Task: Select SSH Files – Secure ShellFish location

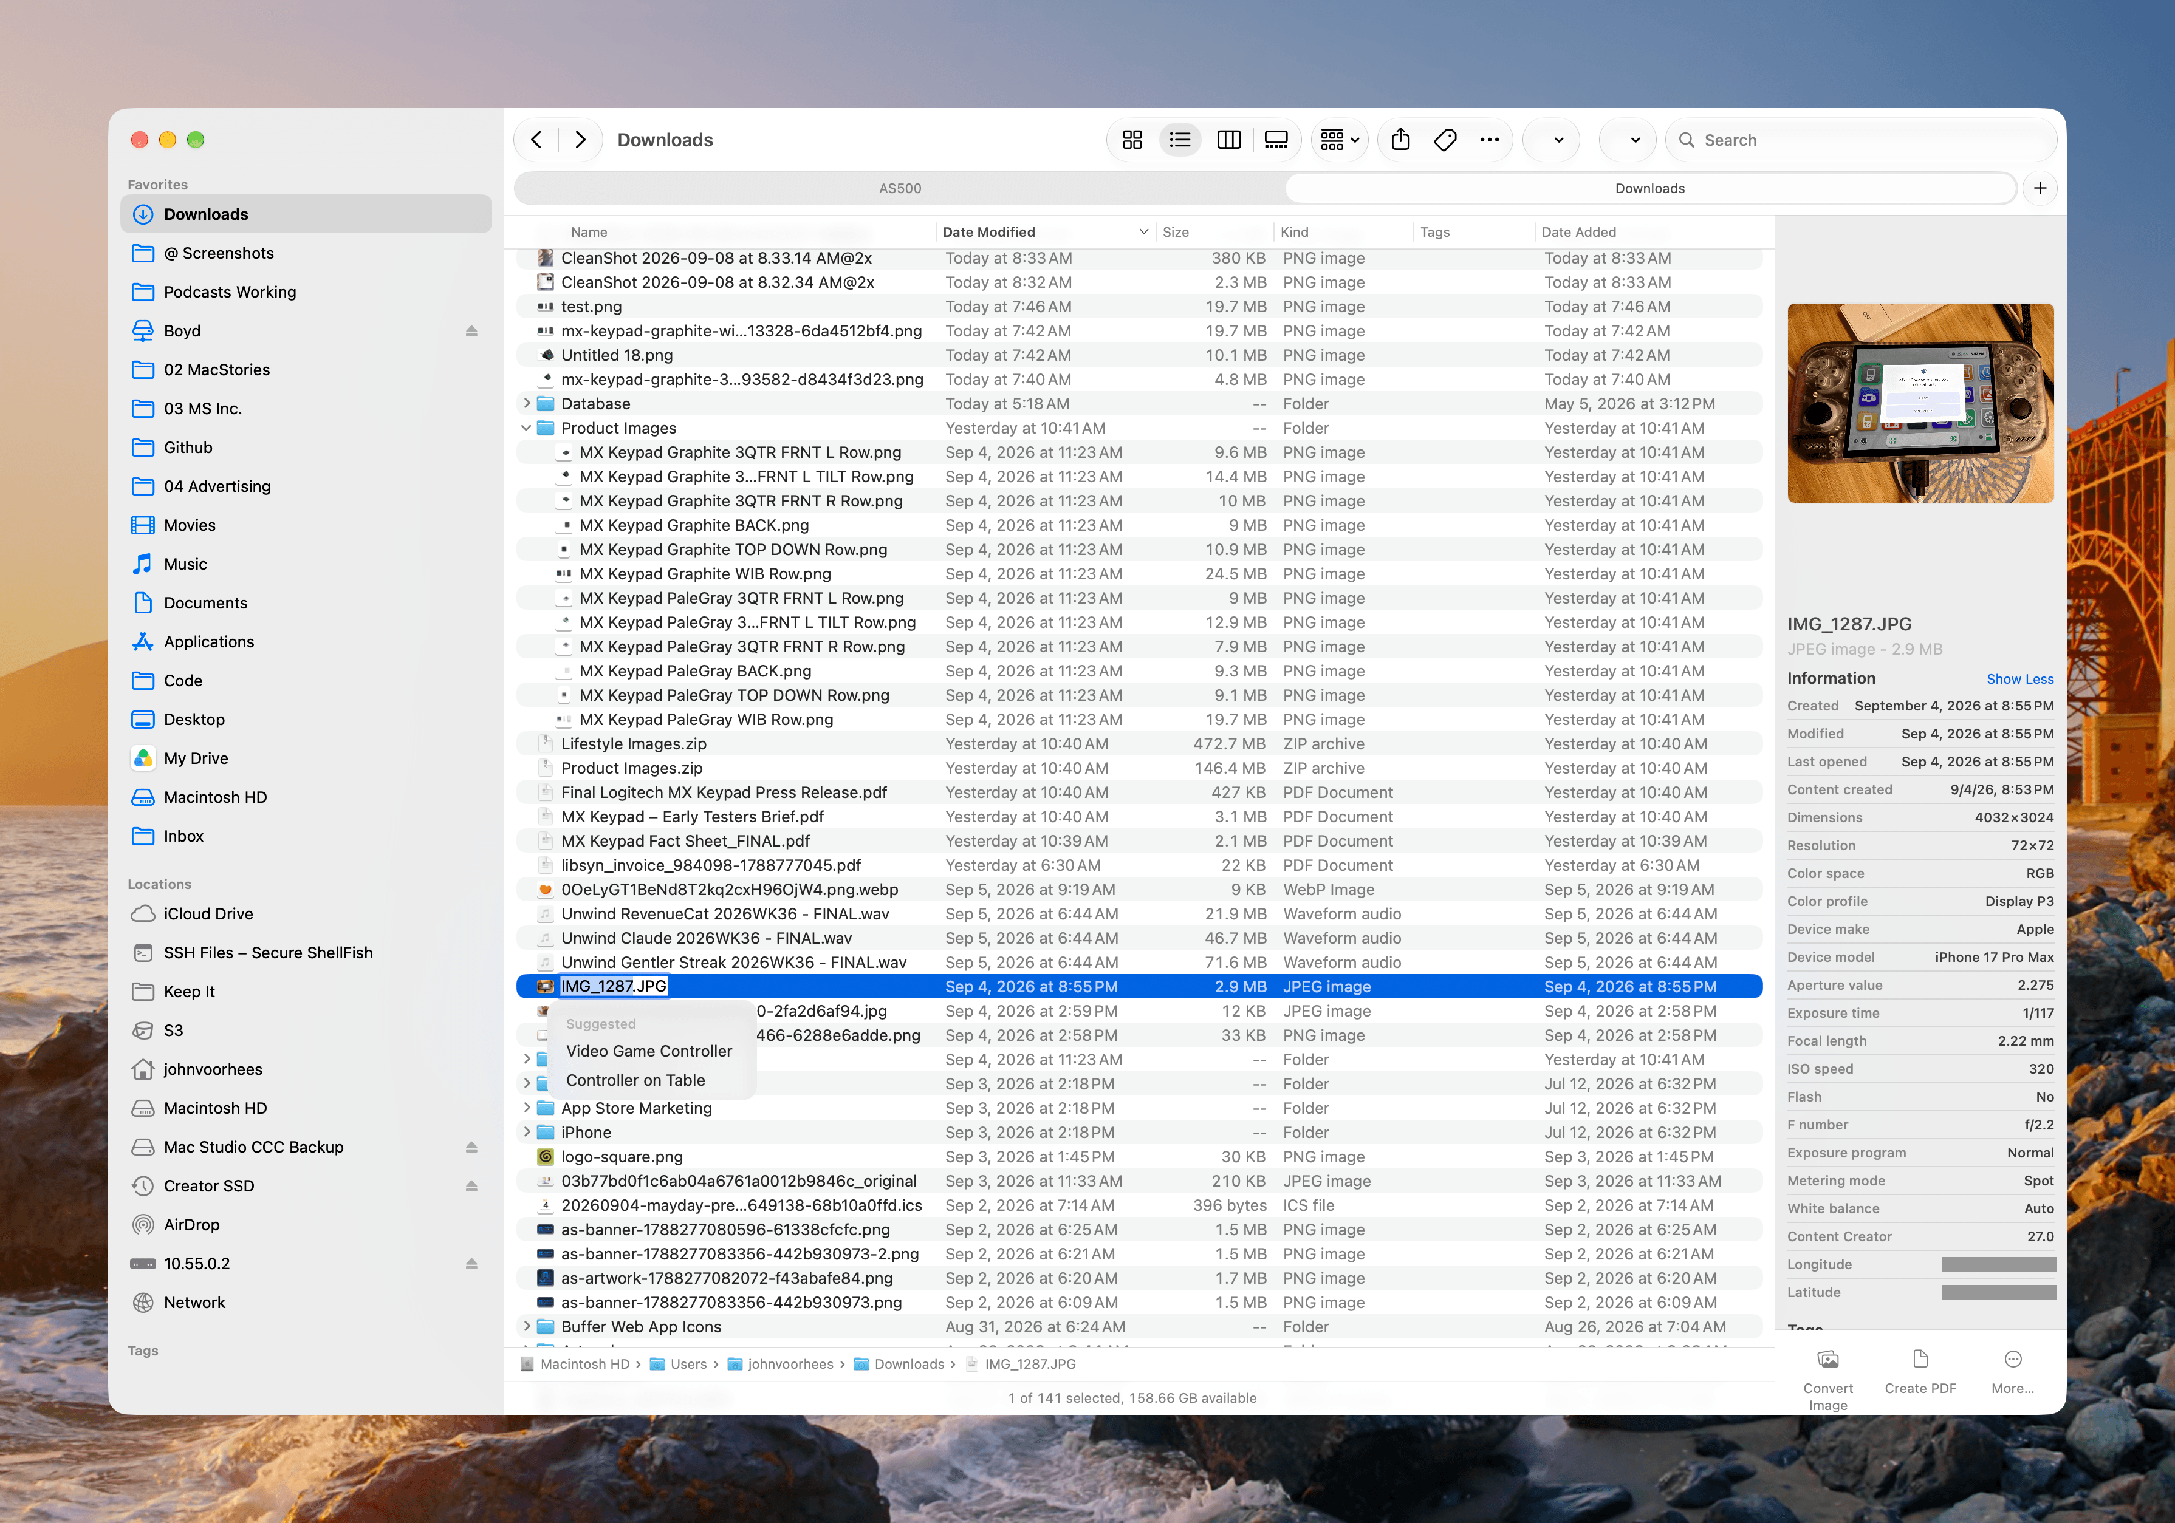Action: tap(306, 953)
